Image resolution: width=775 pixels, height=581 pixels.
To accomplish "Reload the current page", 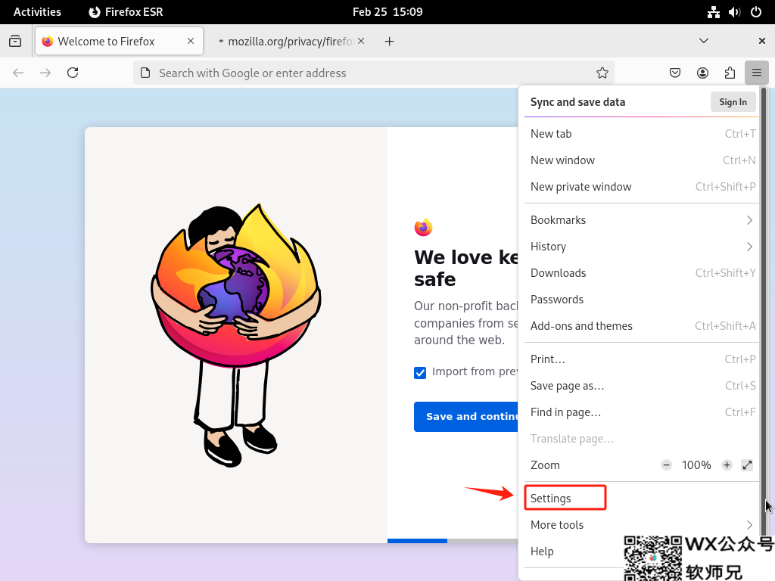I will point(73,73).
